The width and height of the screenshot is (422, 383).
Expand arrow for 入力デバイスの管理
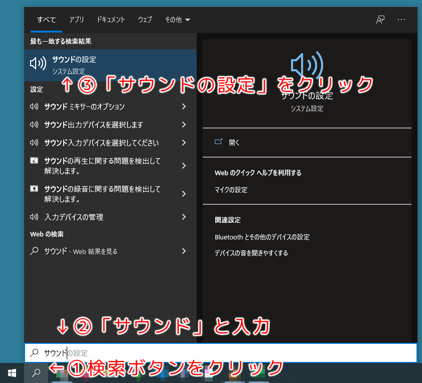coord(184,217)
